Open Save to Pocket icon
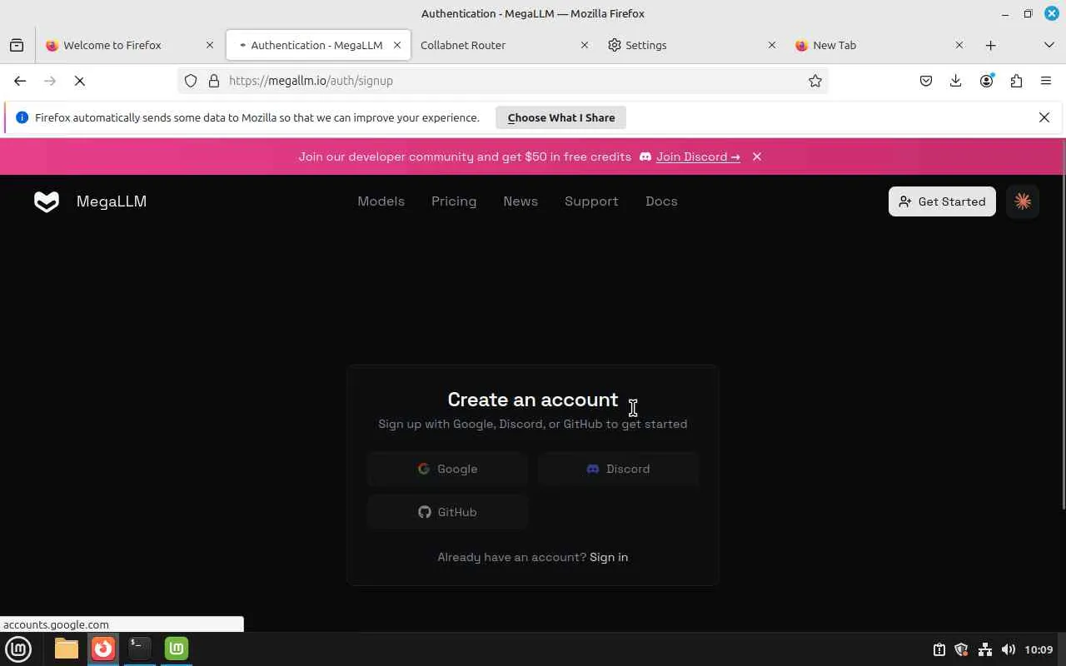Viewport: 1066px width, 666px height. pos(926,81)
